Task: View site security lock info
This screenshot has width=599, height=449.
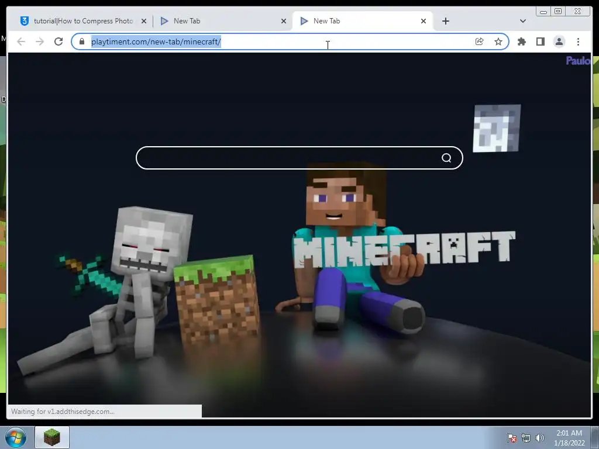Action: coord(82,42)
